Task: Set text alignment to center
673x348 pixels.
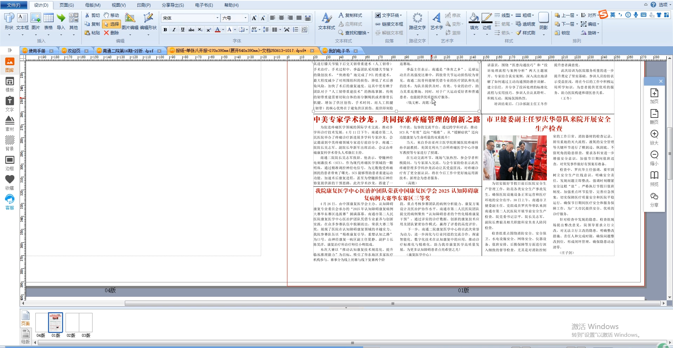Action: pos(281,18)
